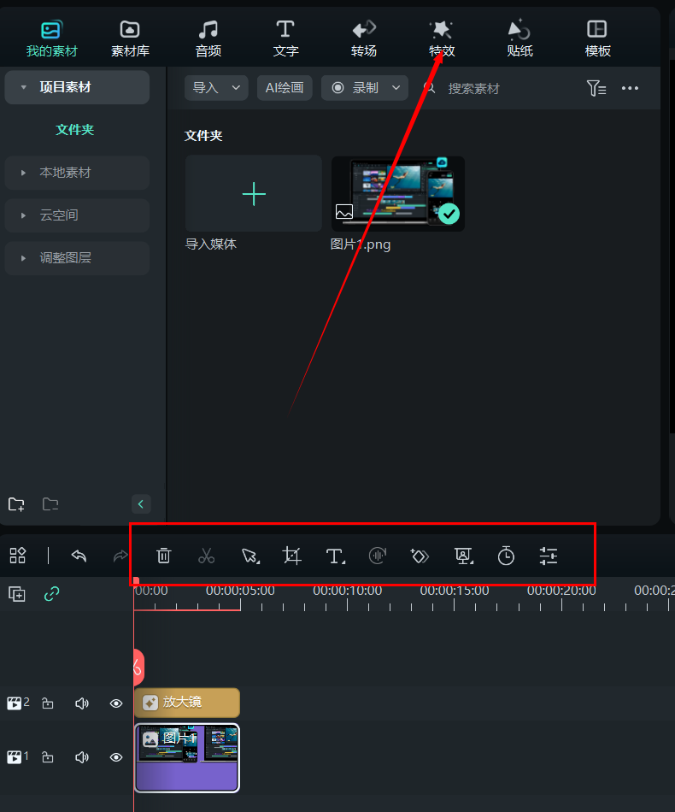This screenshot has height=812, width=675.
Task: Undo the last action
Action: tap(79, 556)
